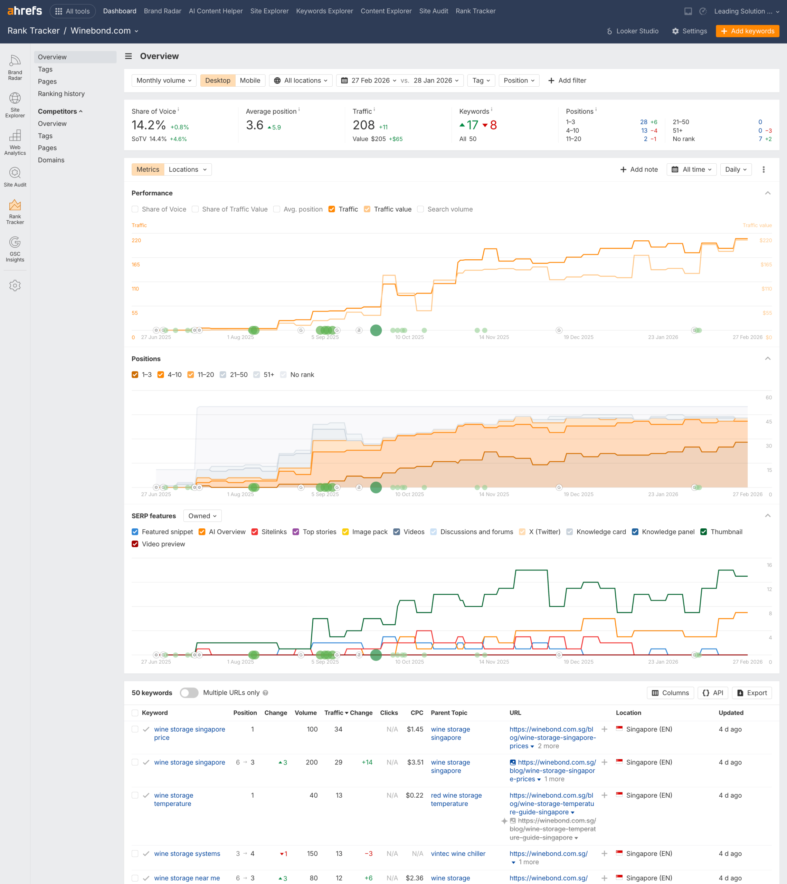787x884 pixels.
Task: Open sidebar settings gear icon
Action: pos(15,286)
